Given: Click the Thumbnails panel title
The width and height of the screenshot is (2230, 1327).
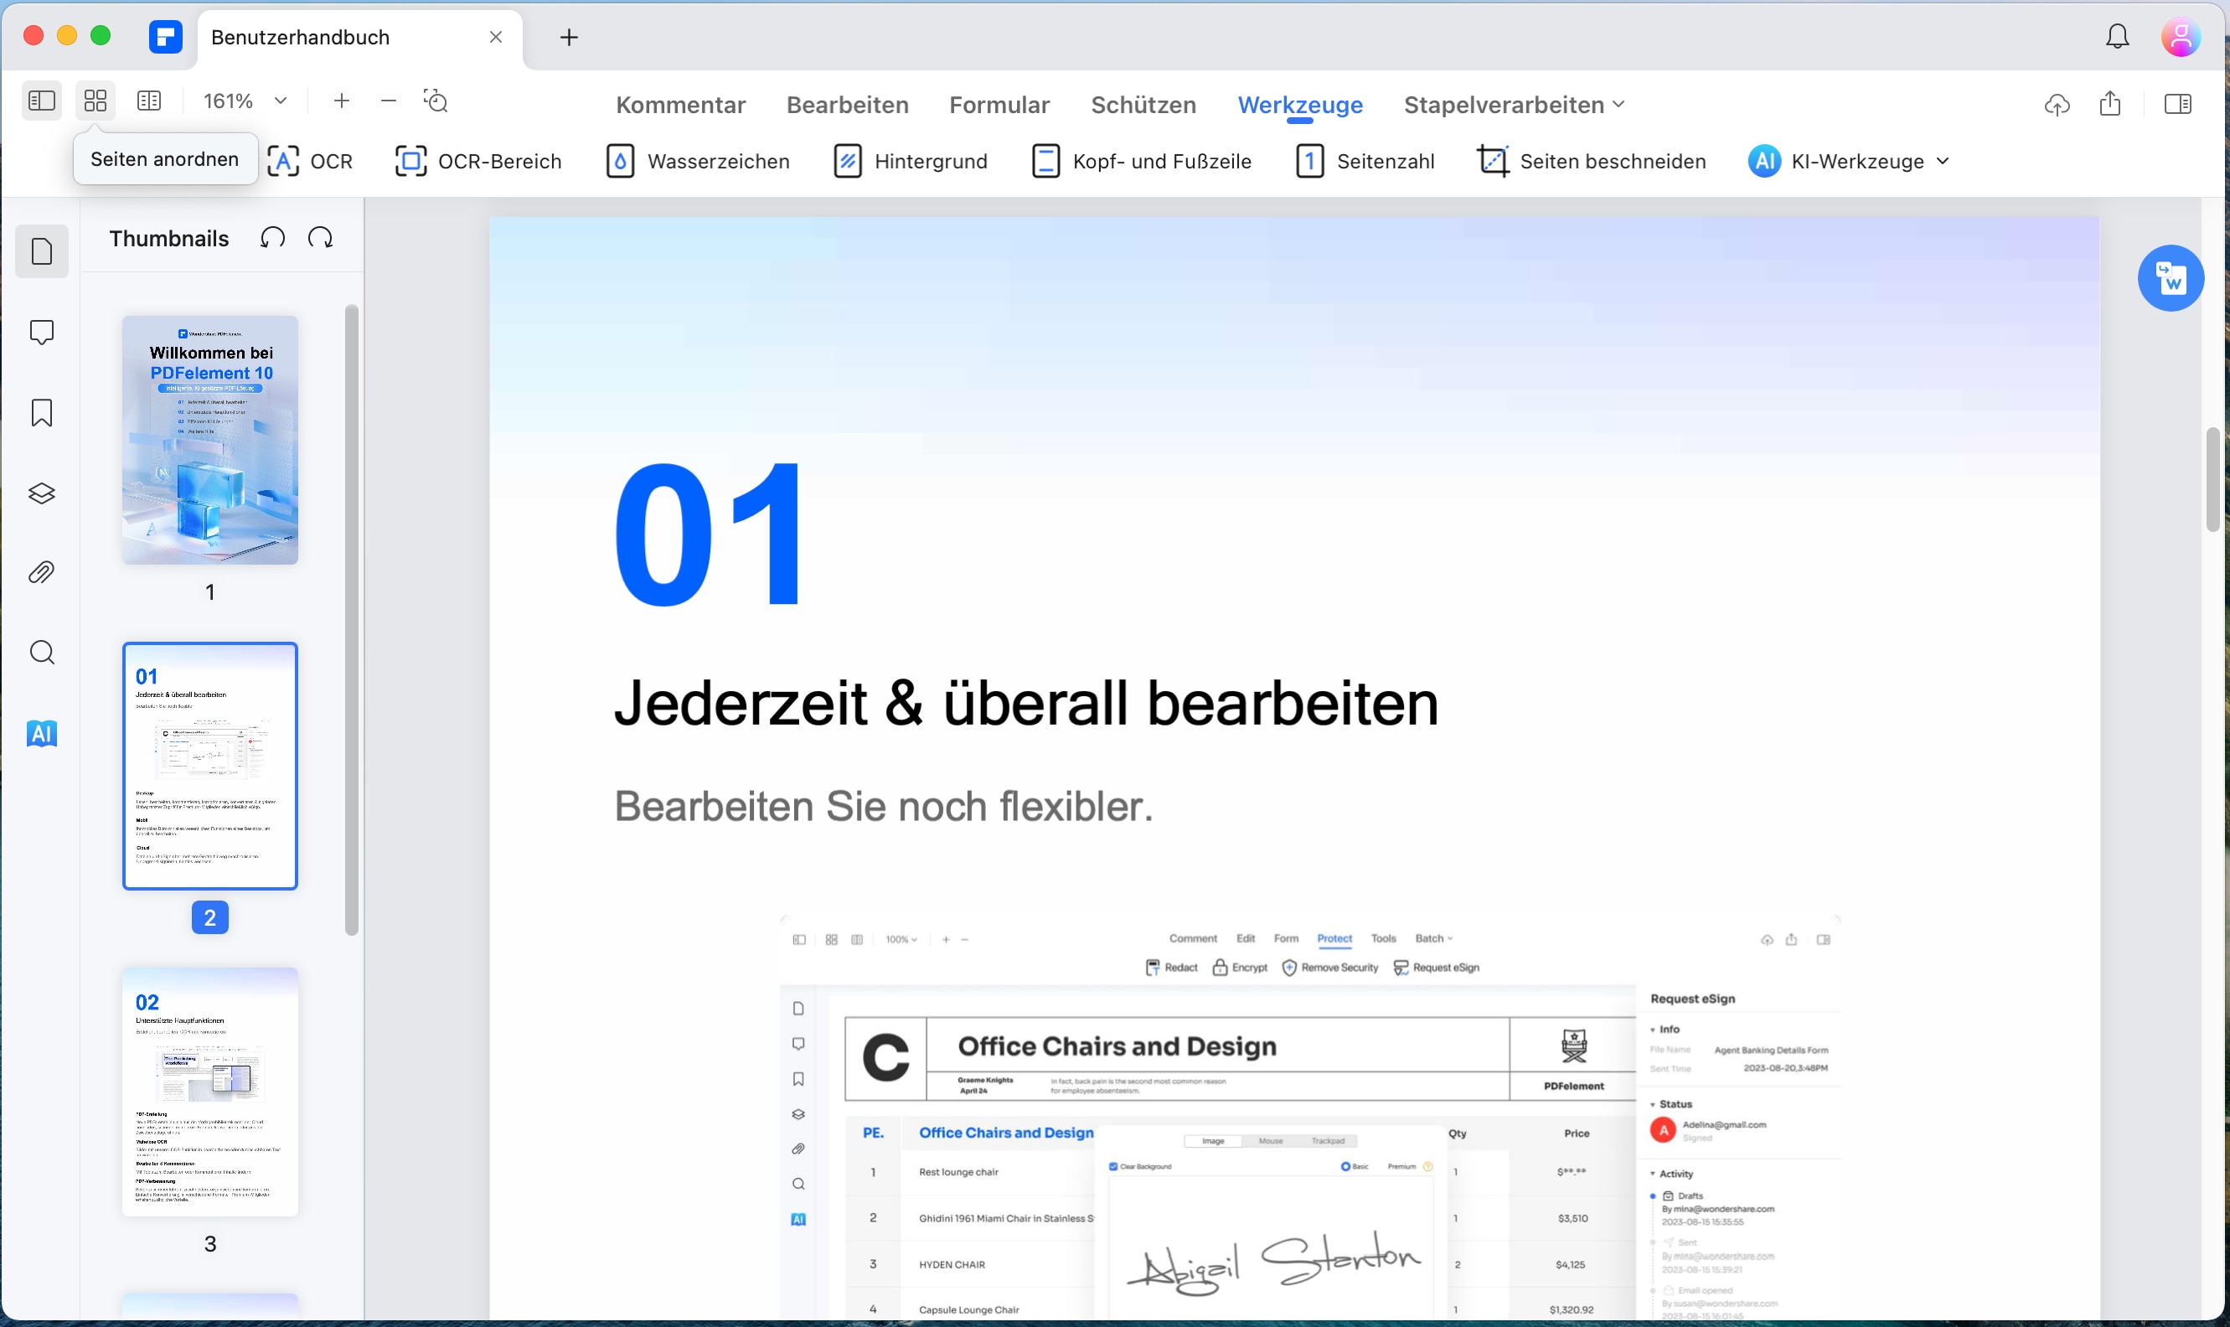Looking at the screenshot, I should pyautogui.click(x=169, y=238).
